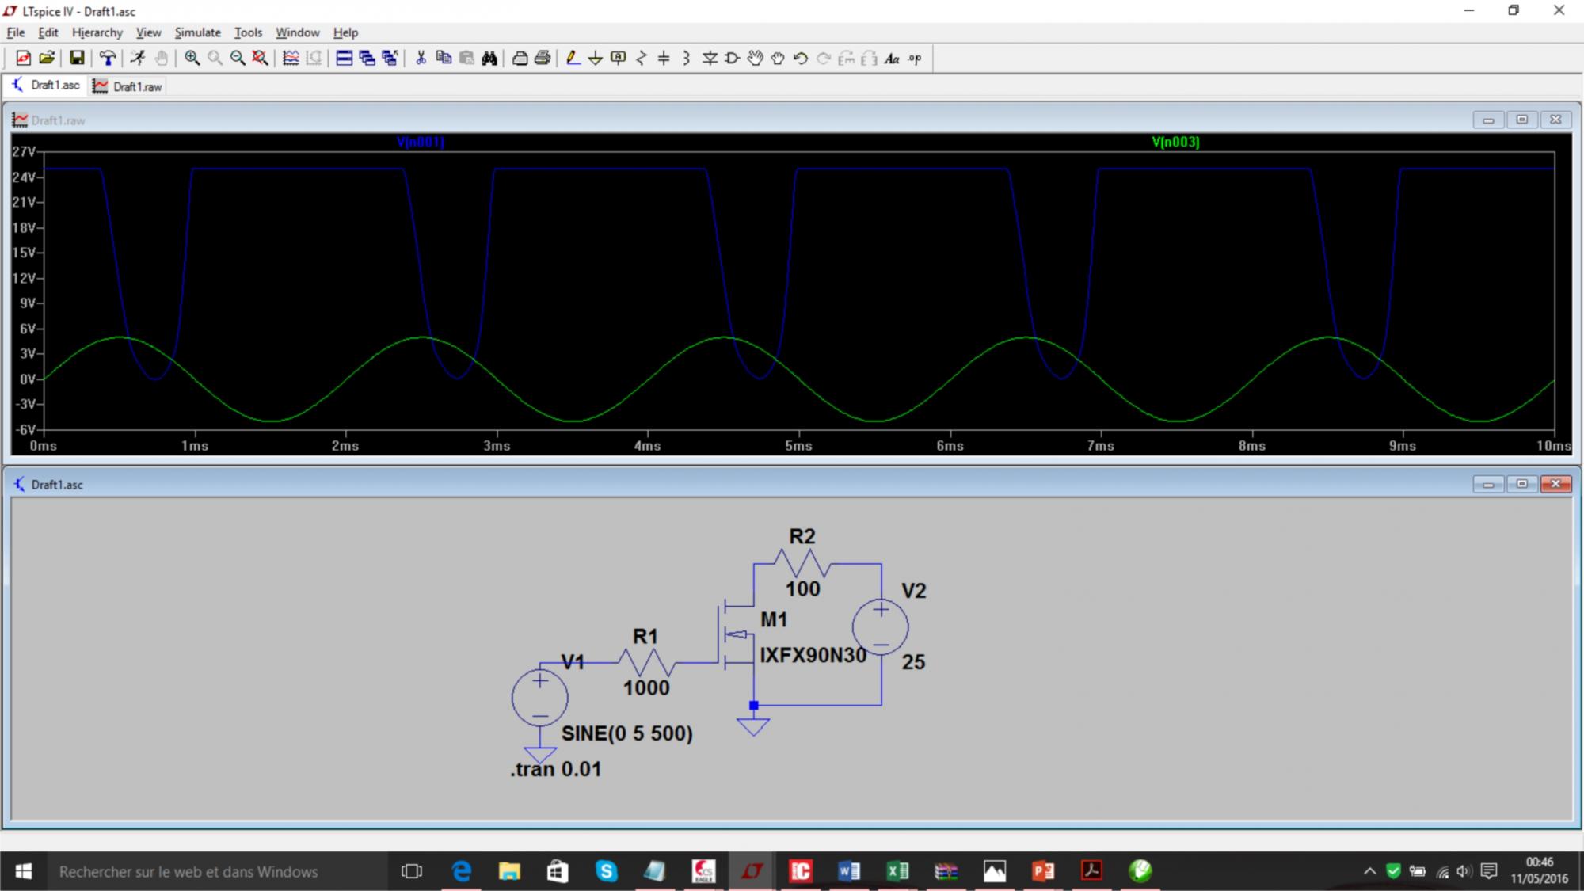Viewport: 1584px width, 891px height.
Task: Open the Hierarchy menu
Action: (x=97, y=32)
